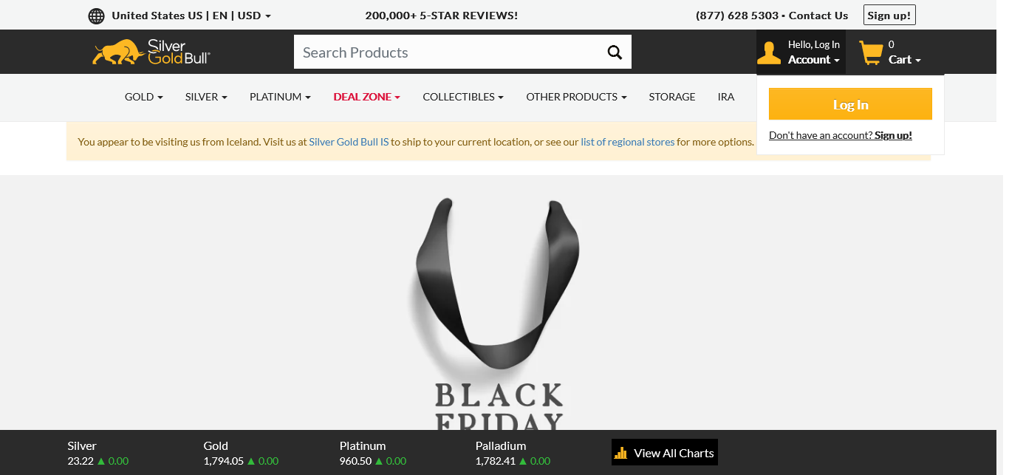Expand the Cart dropdown
Viewport: 1009px width, 475px height.
(x=904, y=60)
